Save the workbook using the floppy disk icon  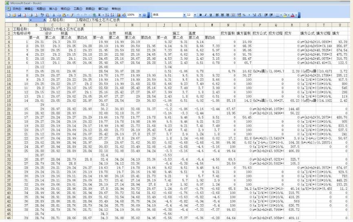[x=20, y=15]
